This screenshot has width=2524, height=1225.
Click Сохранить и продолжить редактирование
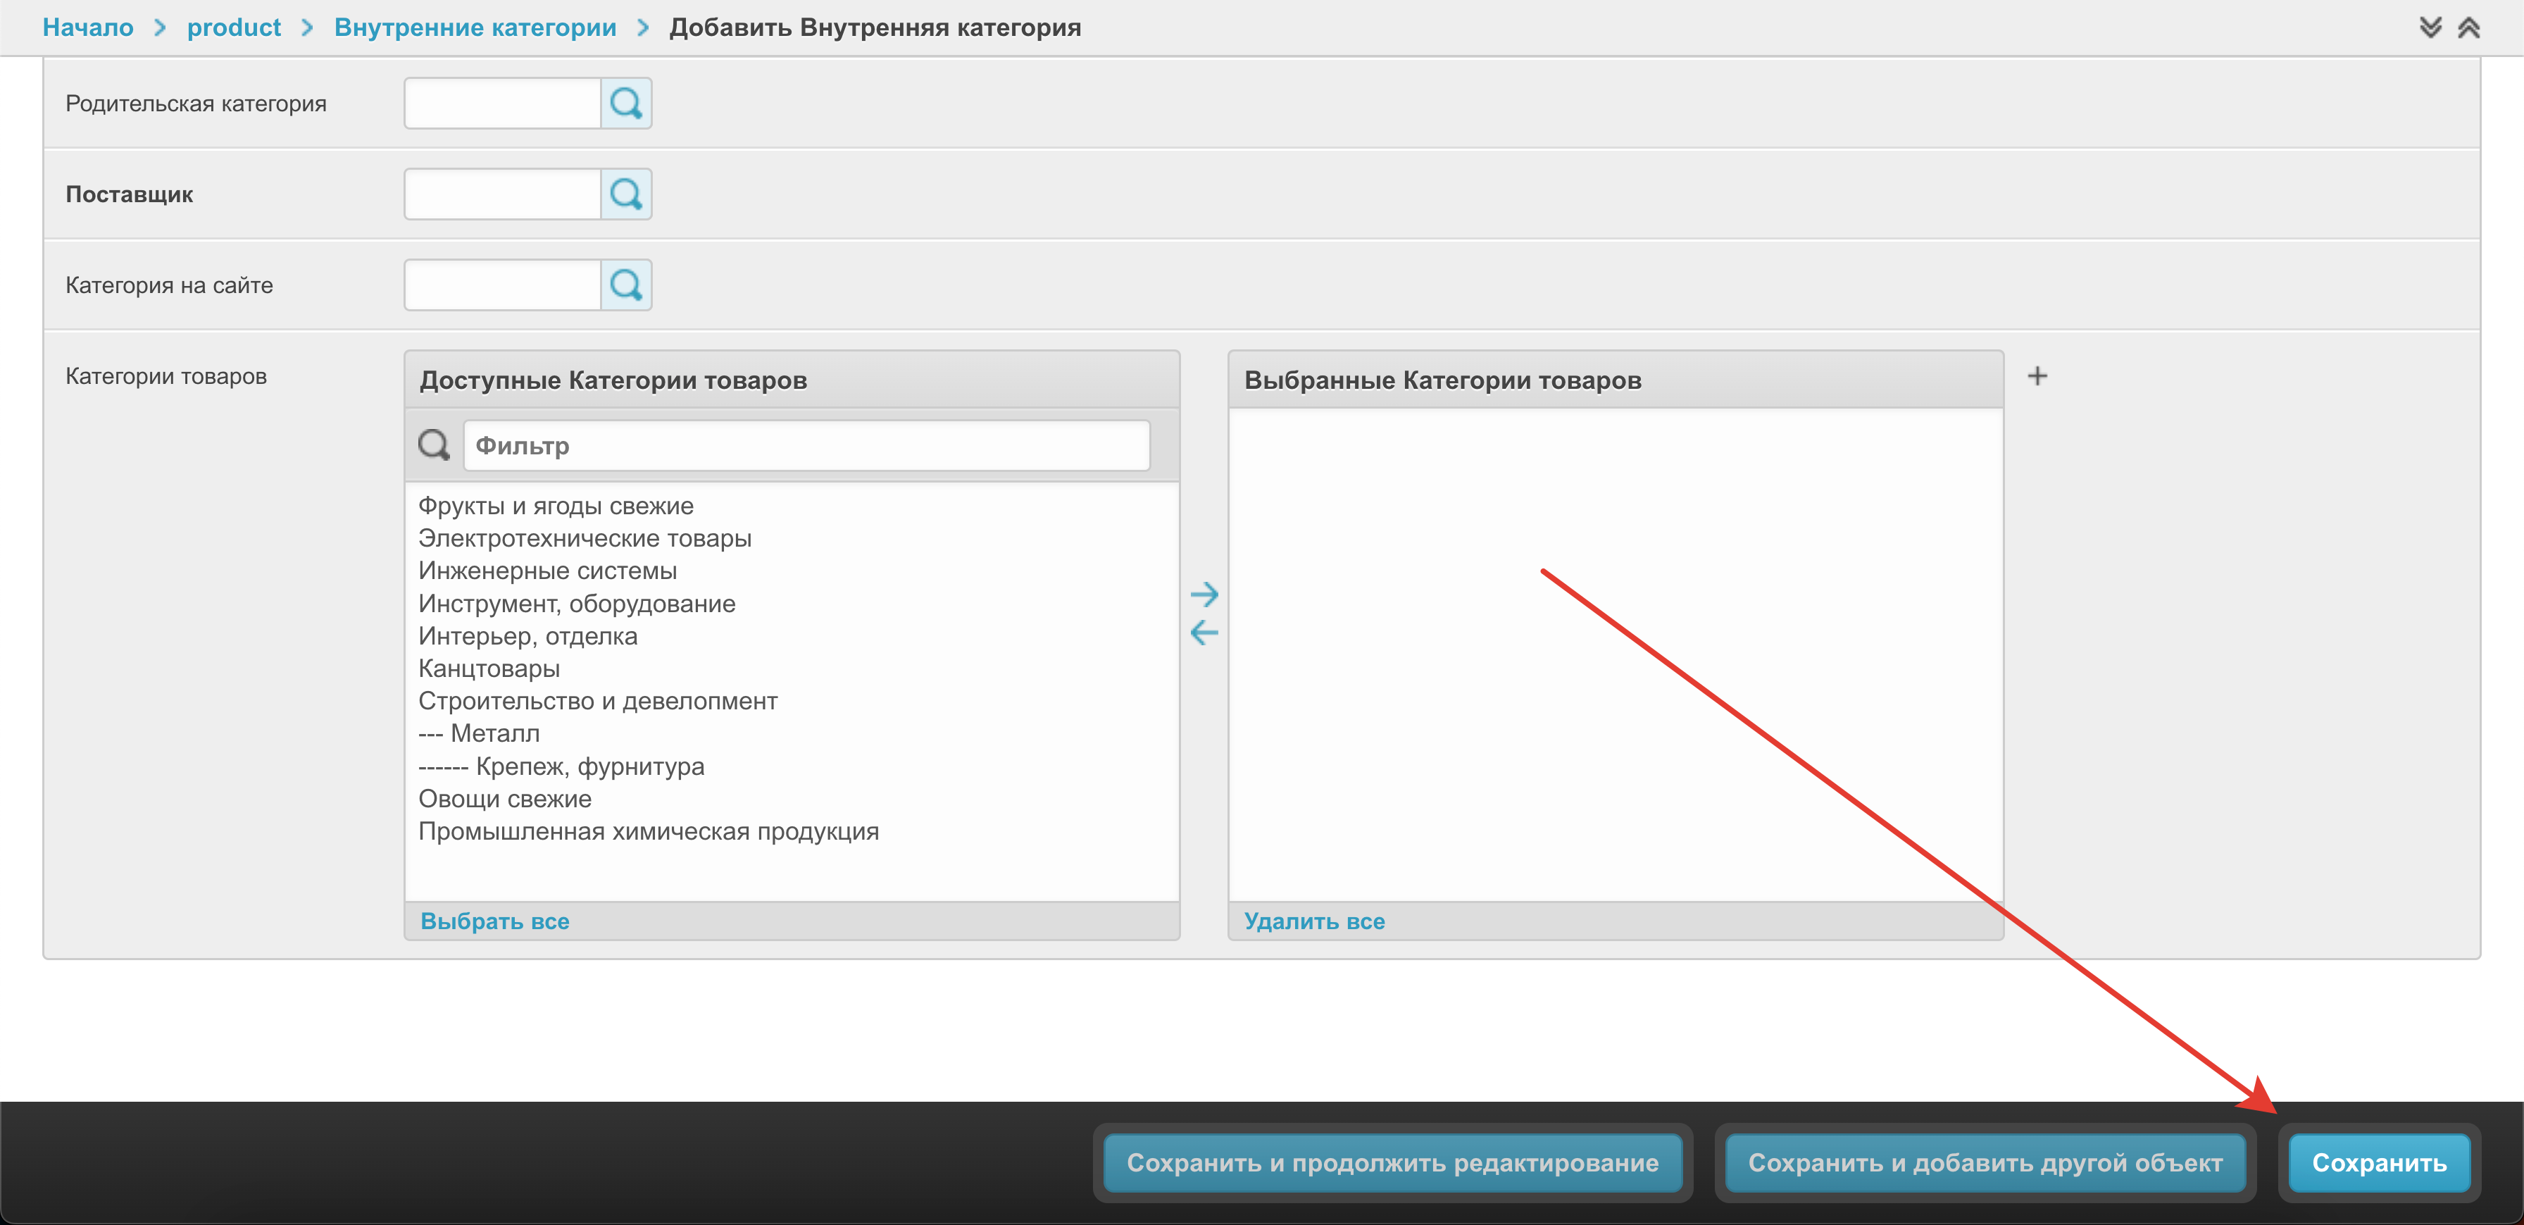tap(1392, 1162)
